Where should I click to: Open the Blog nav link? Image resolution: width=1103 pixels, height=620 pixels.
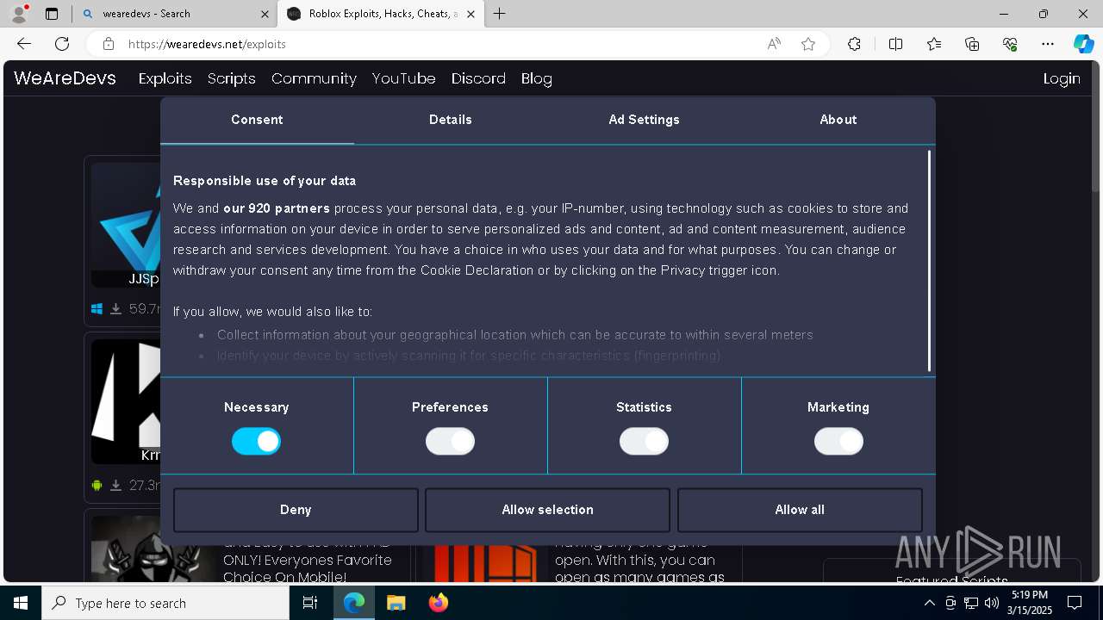click(x=536, y=78)
